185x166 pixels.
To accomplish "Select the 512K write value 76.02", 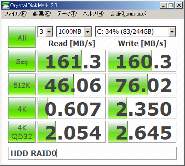I will (142, 84).
